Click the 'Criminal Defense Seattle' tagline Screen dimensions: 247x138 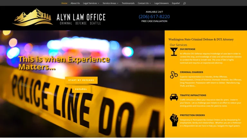pos(80,23)
